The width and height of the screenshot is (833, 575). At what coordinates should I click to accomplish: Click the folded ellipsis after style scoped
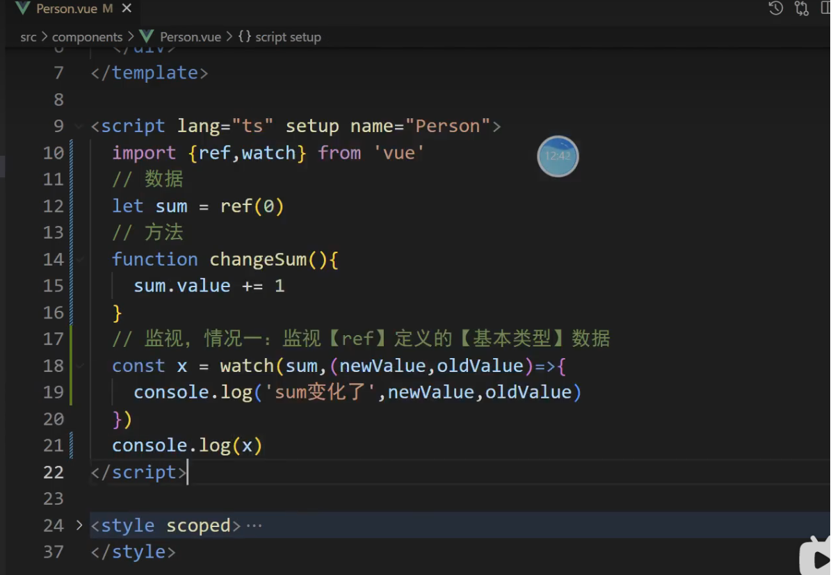coord(254,526)
